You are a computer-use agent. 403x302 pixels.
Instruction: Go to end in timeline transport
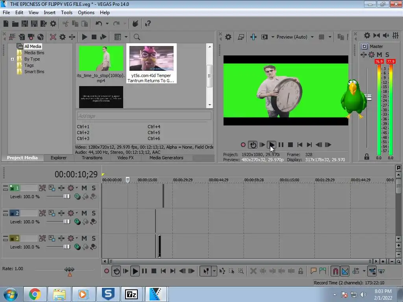172,271
